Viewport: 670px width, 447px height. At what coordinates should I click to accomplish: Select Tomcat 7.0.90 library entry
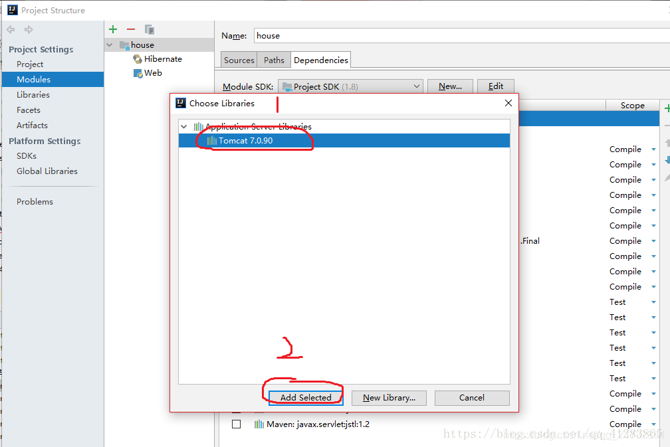click(344, 140)
